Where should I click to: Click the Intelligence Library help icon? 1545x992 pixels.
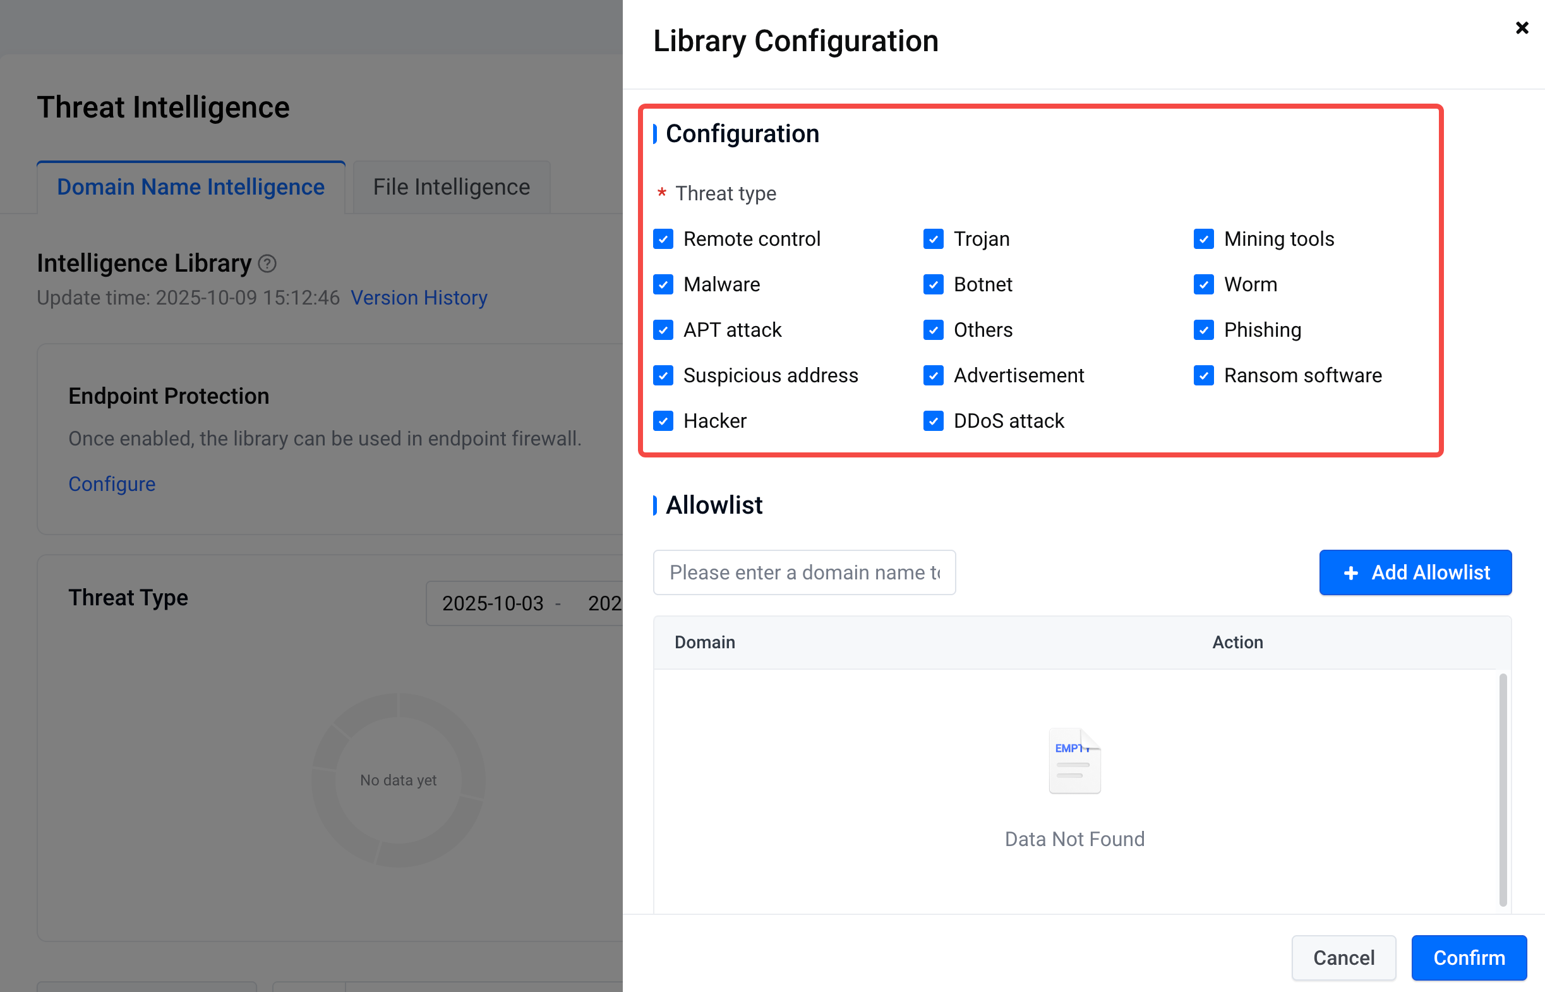point(267,263)
